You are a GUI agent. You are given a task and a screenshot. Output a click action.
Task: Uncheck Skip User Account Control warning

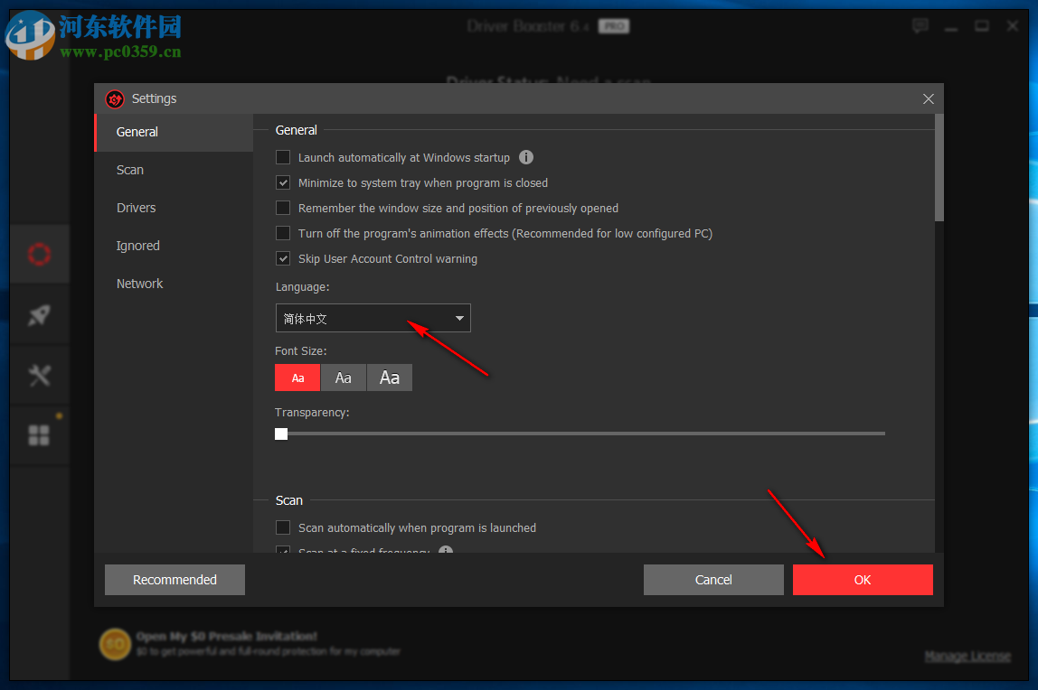coord(283,258)
